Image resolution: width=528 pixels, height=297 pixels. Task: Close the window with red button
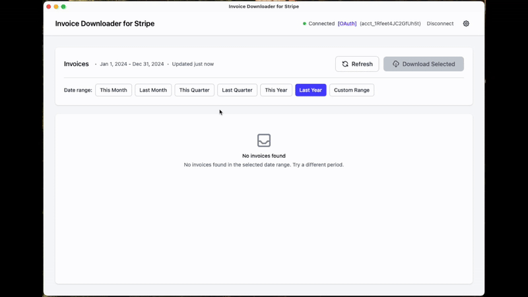coord(48,7)
